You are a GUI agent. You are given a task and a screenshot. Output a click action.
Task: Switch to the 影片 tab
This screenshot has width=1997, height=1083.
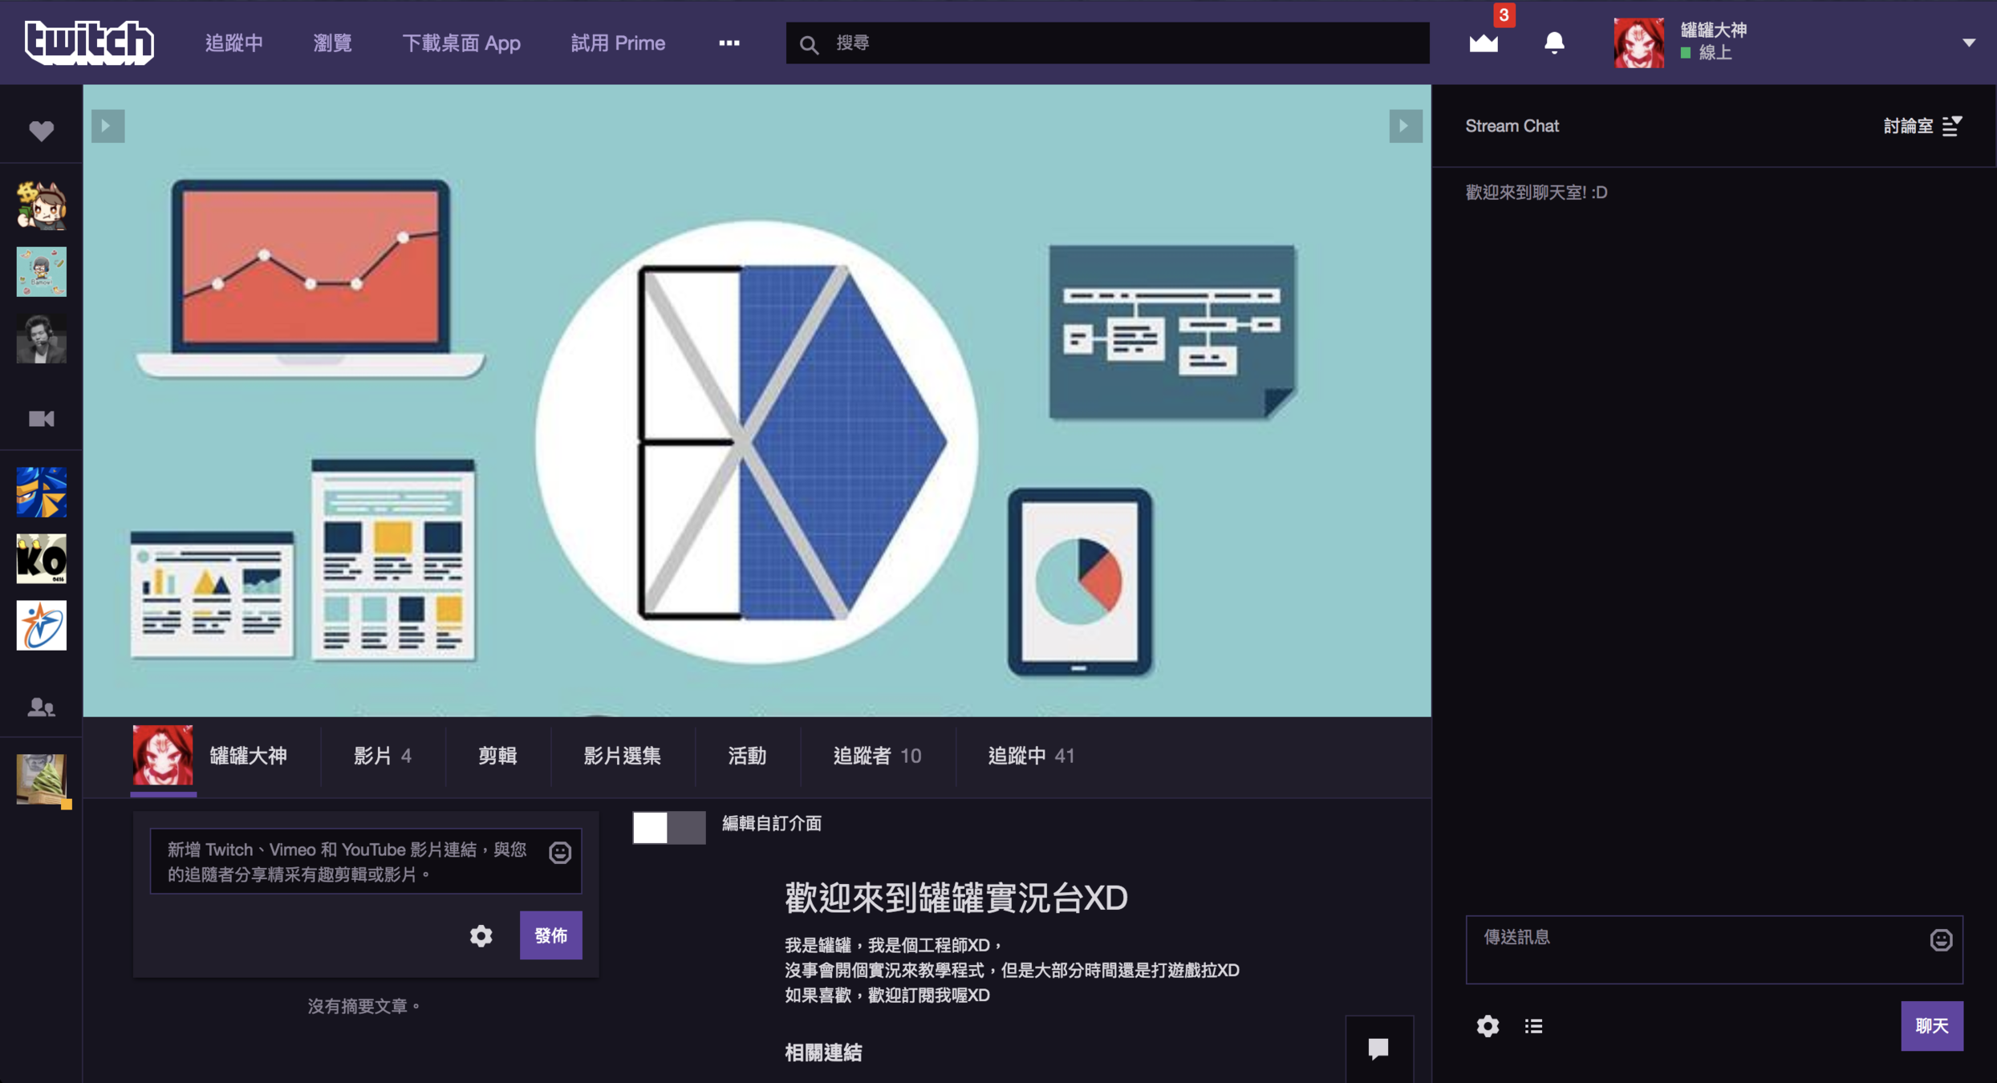[382, 756]
